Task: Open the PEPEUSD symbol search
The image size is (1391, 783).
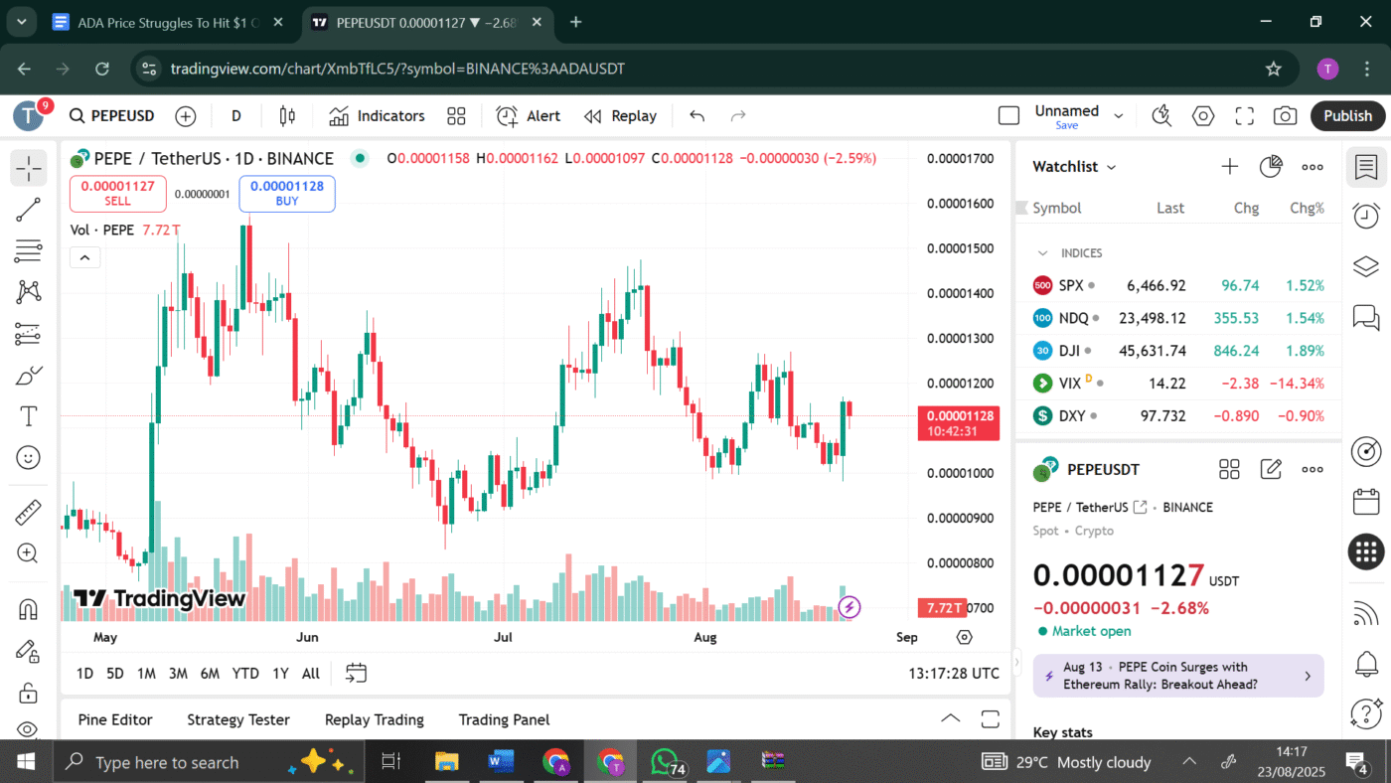Action: tap(112, 116)
